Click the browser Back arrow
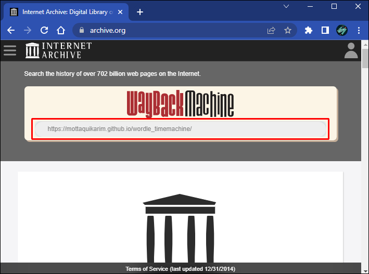 point(11,30)
